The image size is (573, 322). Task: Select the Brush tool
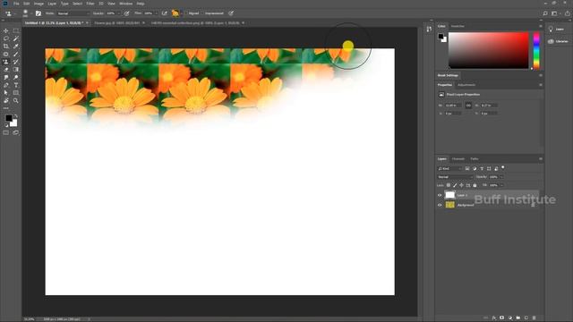16,54
